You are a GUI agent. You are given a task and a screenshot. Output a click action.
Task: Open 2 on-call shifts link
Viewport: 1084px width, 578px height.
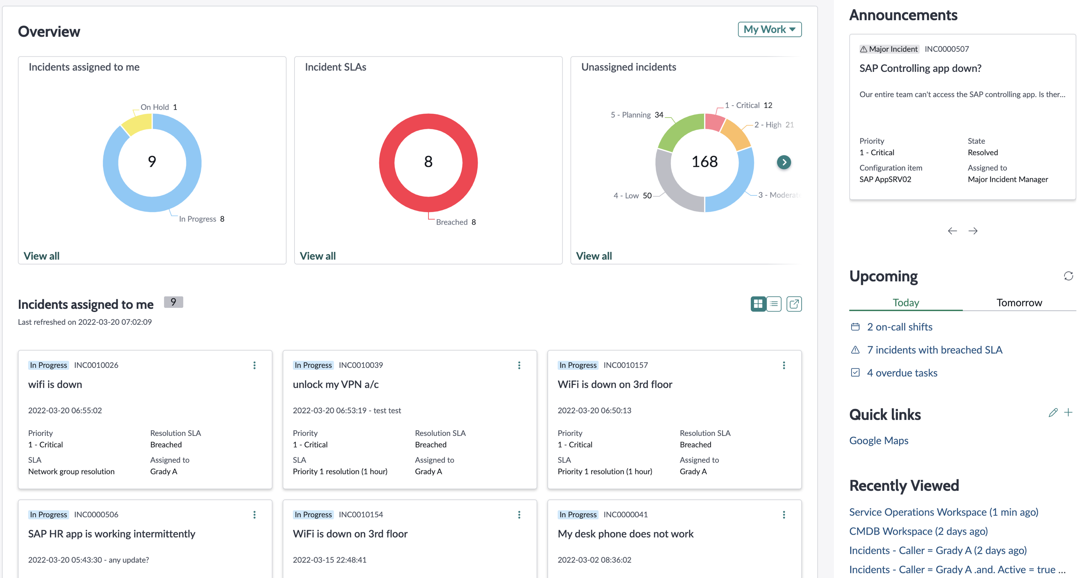[900, 327]
